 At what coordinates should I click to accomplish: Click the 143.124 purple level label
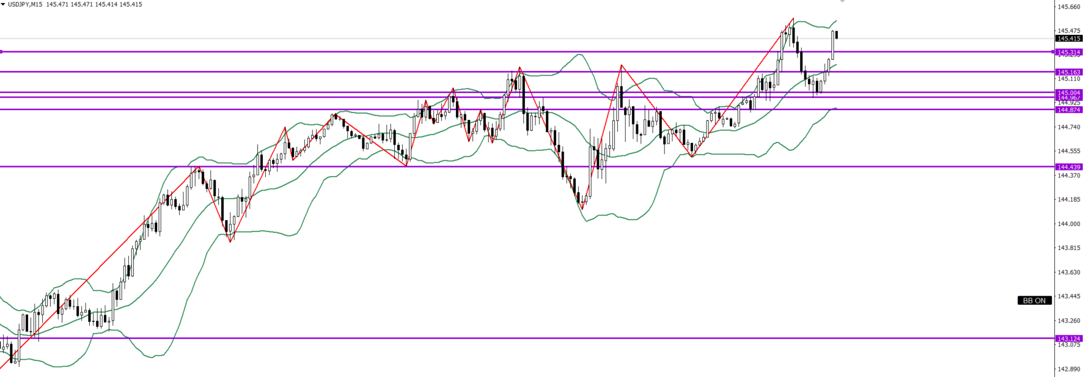1069,339
